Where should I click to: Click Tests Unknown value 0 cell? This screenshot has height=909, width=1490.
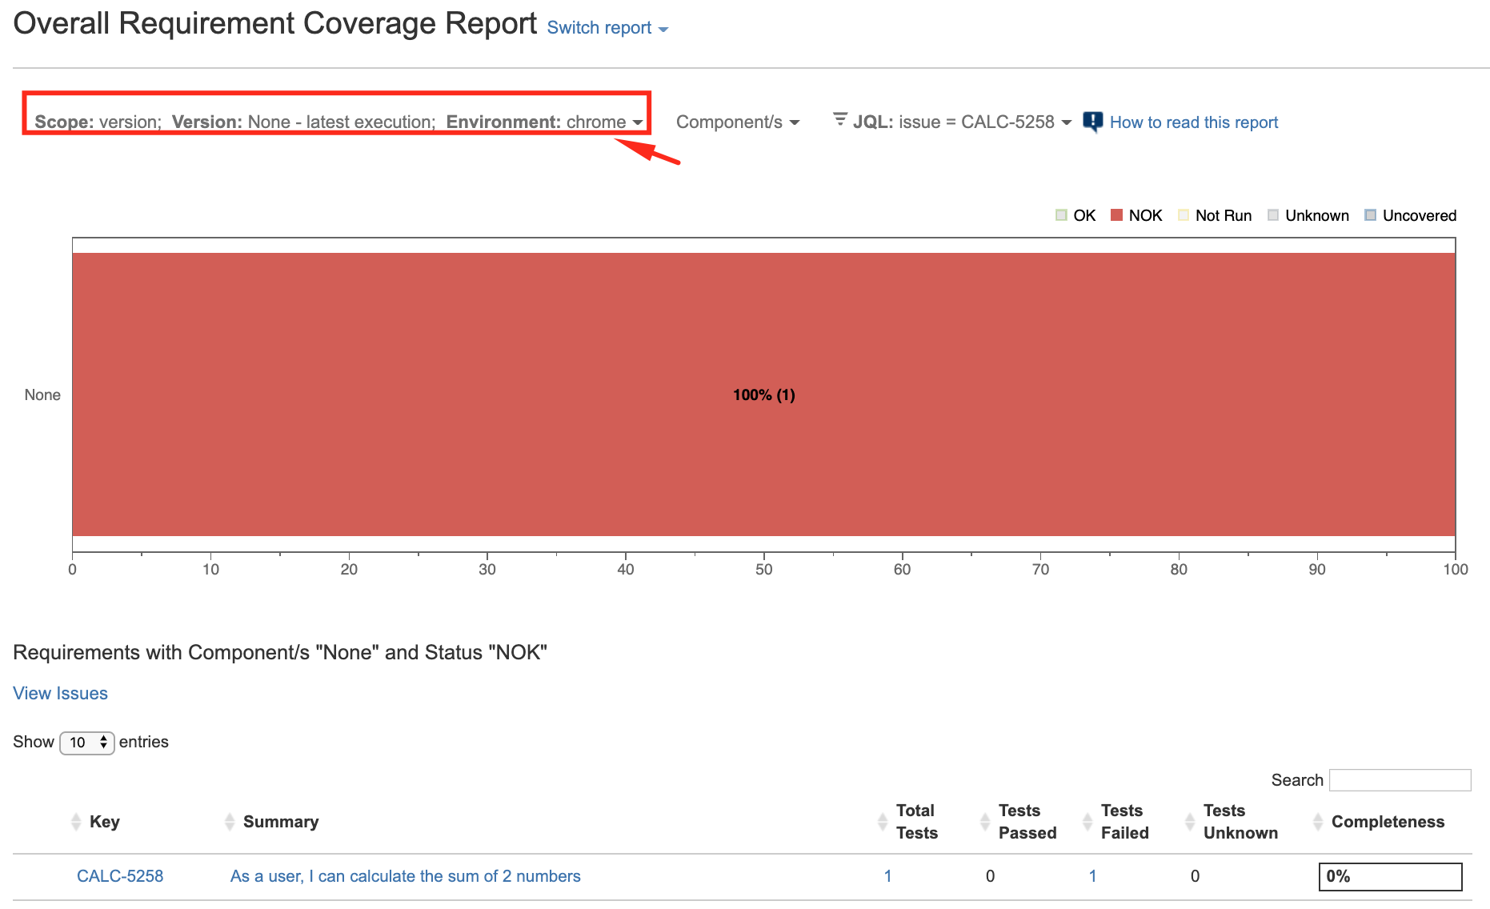point(1195,876)
